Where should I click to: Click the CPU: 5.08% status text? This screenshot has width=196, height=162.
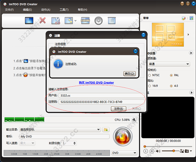[x=122, y=120]
